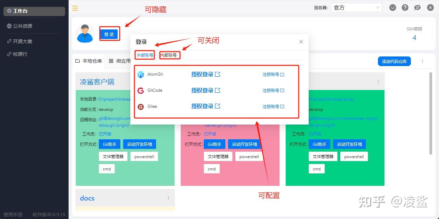439x219 pixels.
Task: Open the 服务器 server dropdown
Action: (356, 7)
